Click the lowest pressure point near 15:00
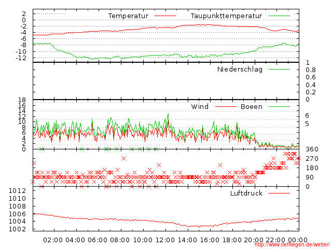Screen dimensions: 332x249 (199, 227)
